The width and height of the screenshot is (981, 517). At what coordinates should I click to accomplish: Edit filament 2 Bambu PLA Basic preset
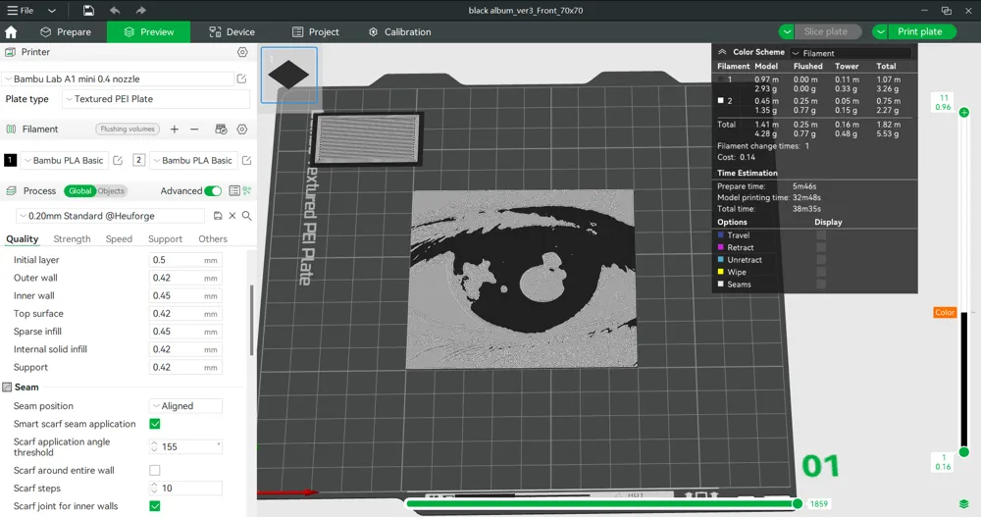click(246, 160)
